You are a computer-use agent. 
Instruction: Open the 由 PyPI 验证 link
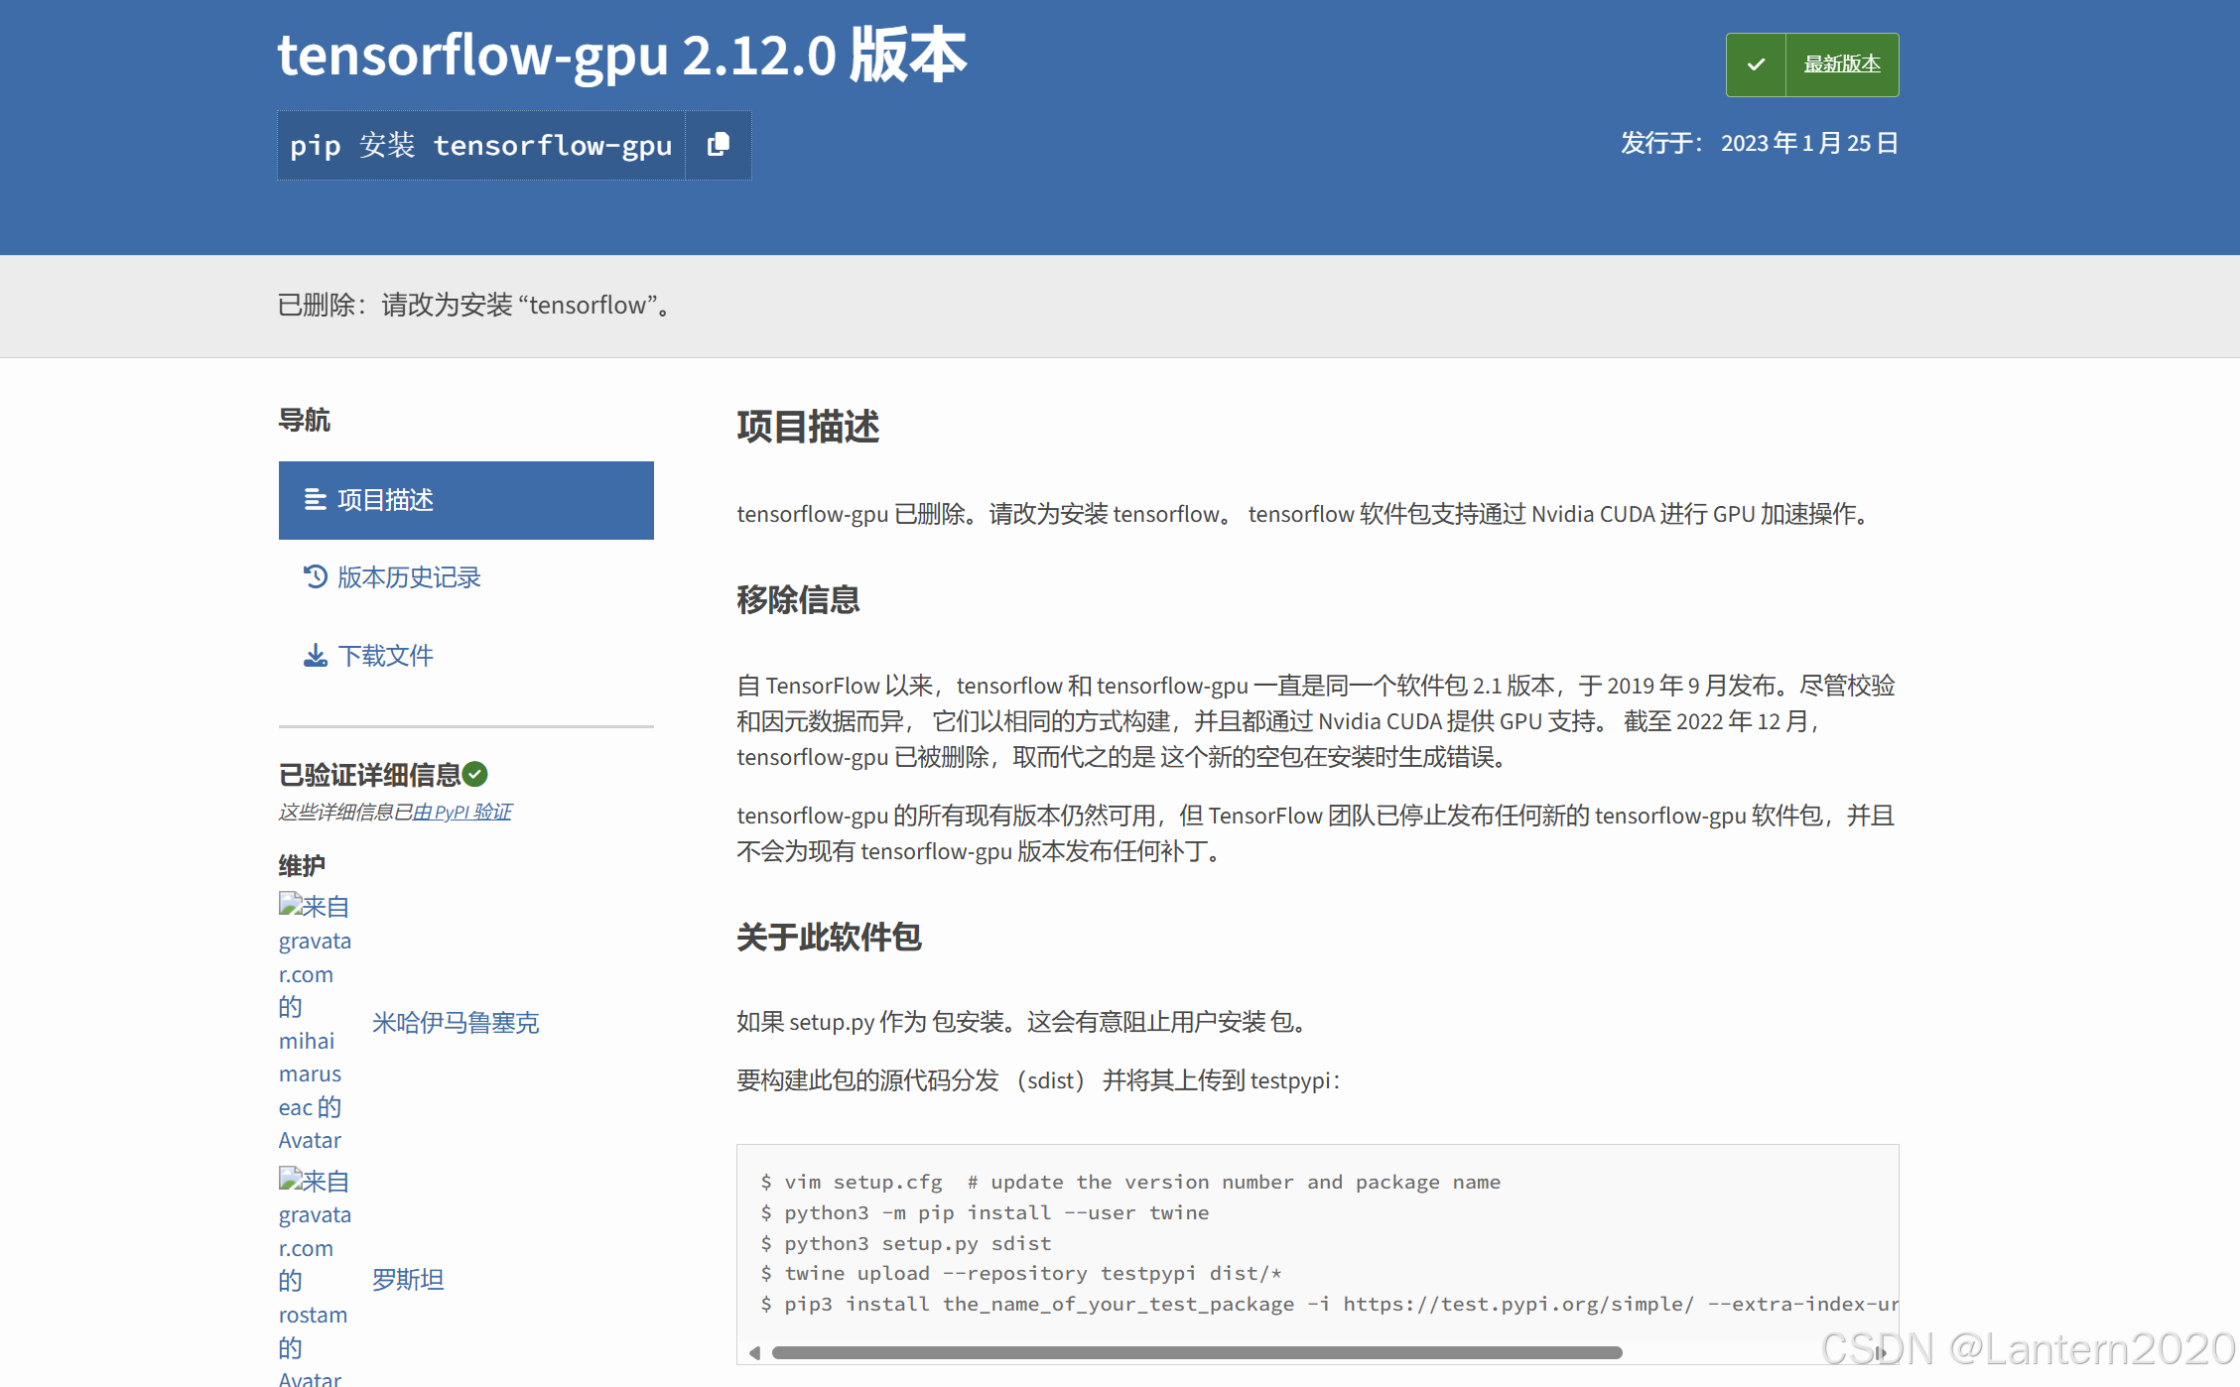click(x=461, y=812)
